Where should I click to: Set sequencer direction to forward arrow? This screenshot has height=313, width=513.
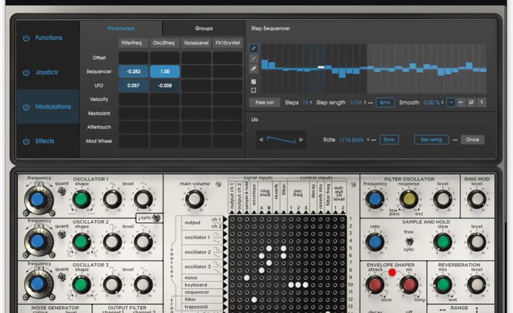point(451,103)
